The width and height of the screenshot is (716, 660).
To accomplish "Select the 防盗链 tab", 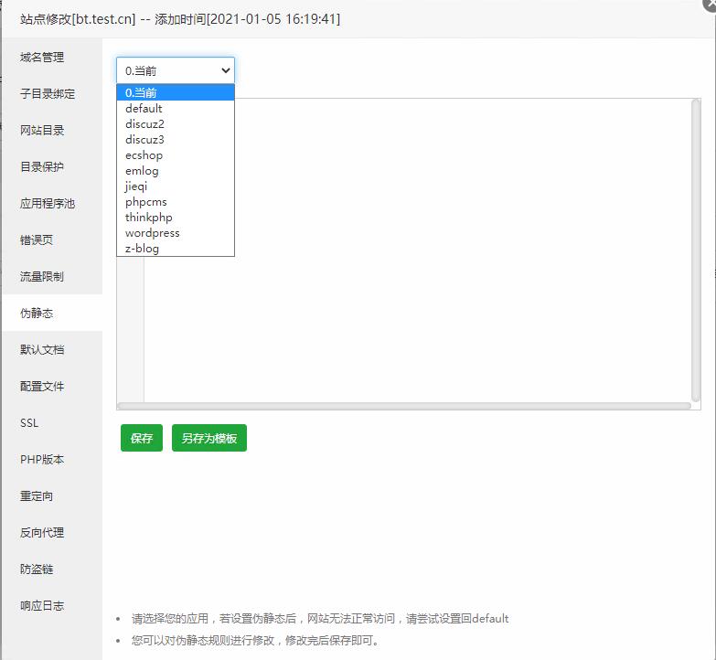I will point(52,569).
